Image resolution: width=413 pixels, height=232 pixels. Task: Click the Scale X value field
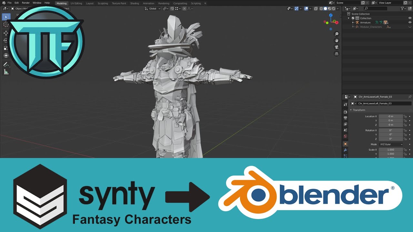pyautogui.click(x=391, y=150)
